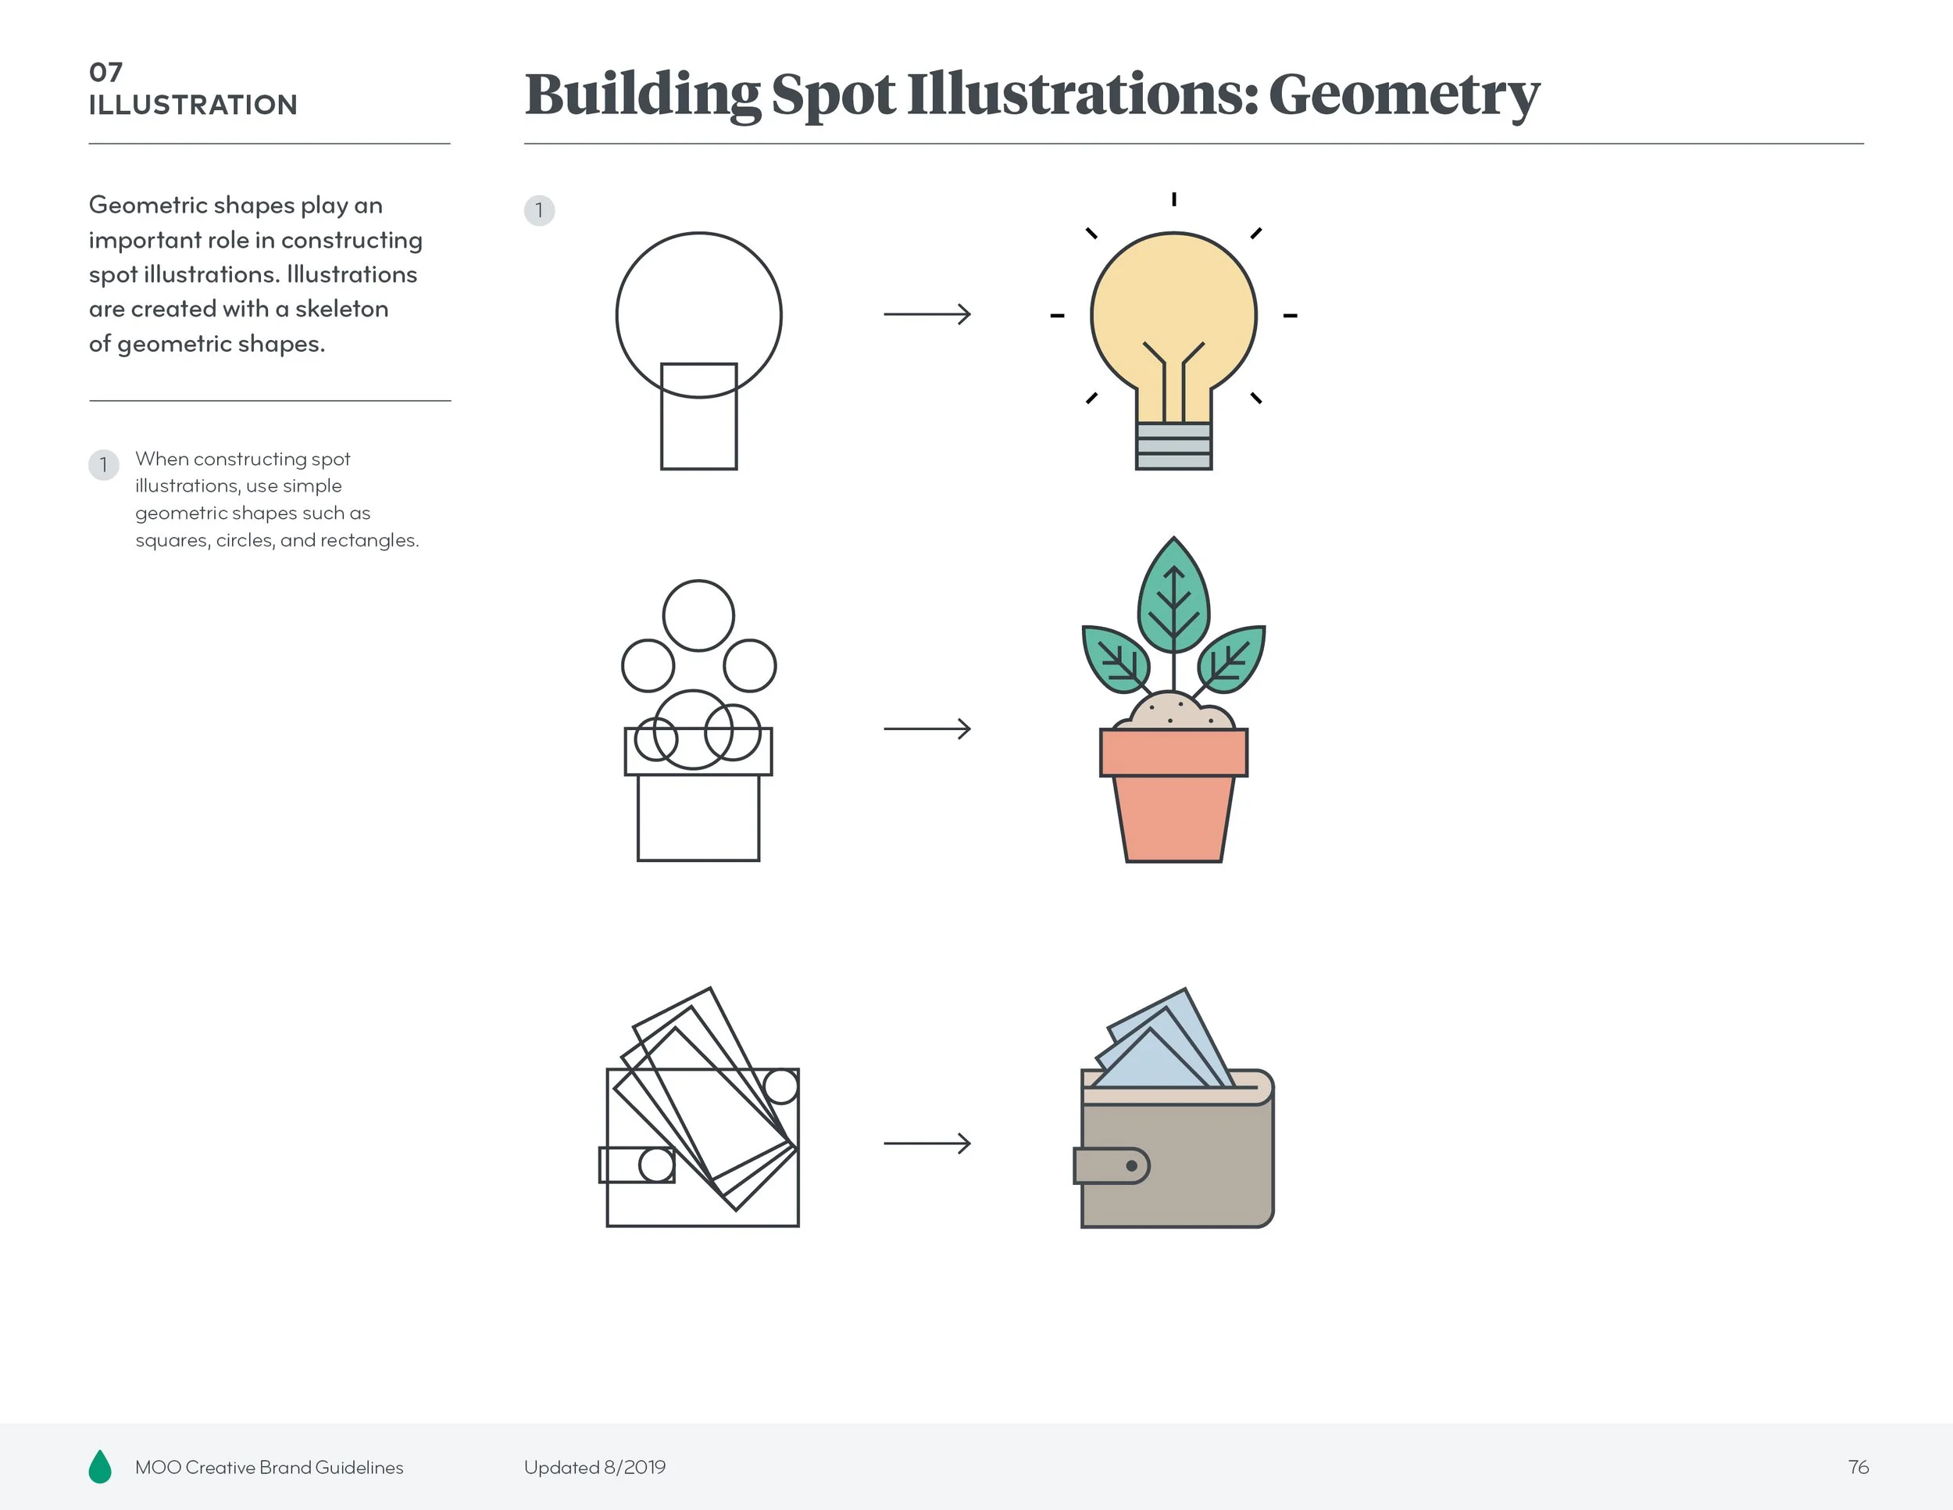1953x1510 pixels.
Task: Click the green MOO droplet logo
Action: tap(100, 1467)
